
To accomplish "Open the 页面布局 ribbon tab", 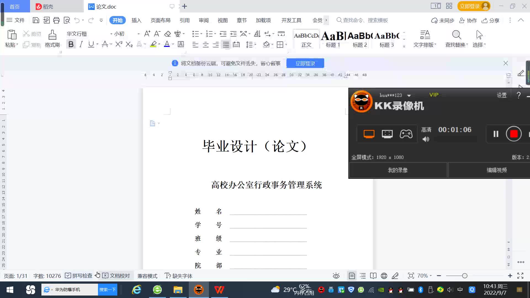I will [161, 20].
